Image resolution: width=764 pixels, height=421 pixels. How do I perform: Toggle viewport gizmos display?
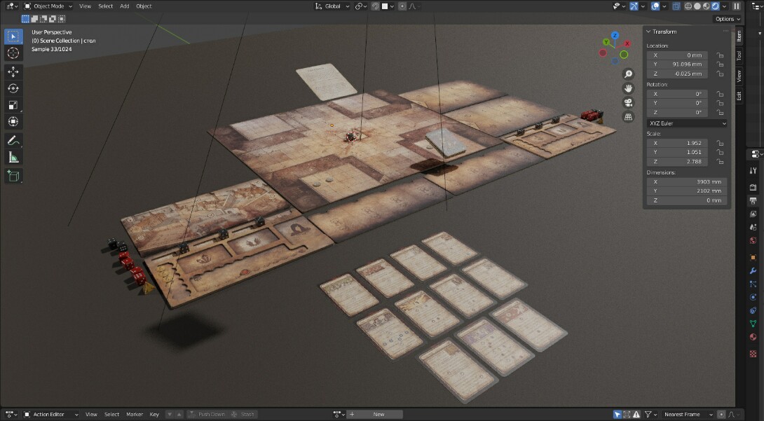click(634, 6)
